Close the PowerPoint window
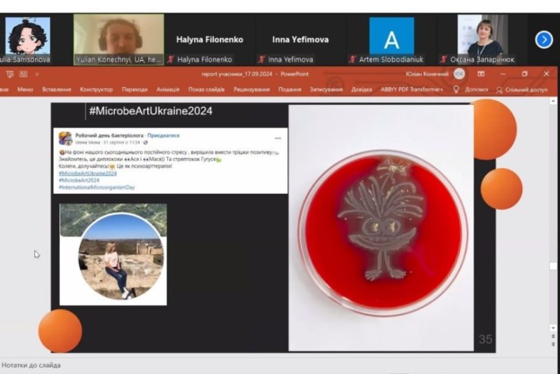 (546, 74)
